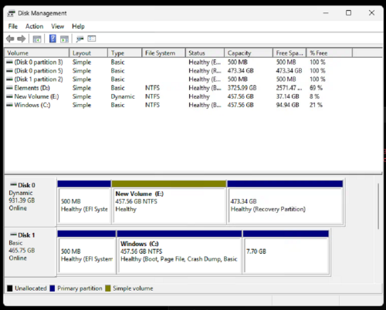Click the 21 % free value
The height and width of the screenshot is (310, 386).
[316, 105]
